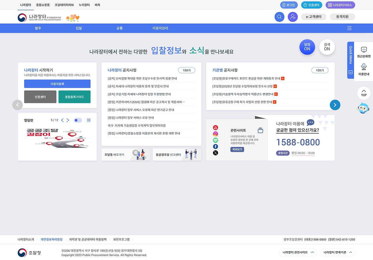This screenshot has height=260, width=373.
Task: Click the 인증센터 header button
Action: click(x=312, y=5)
